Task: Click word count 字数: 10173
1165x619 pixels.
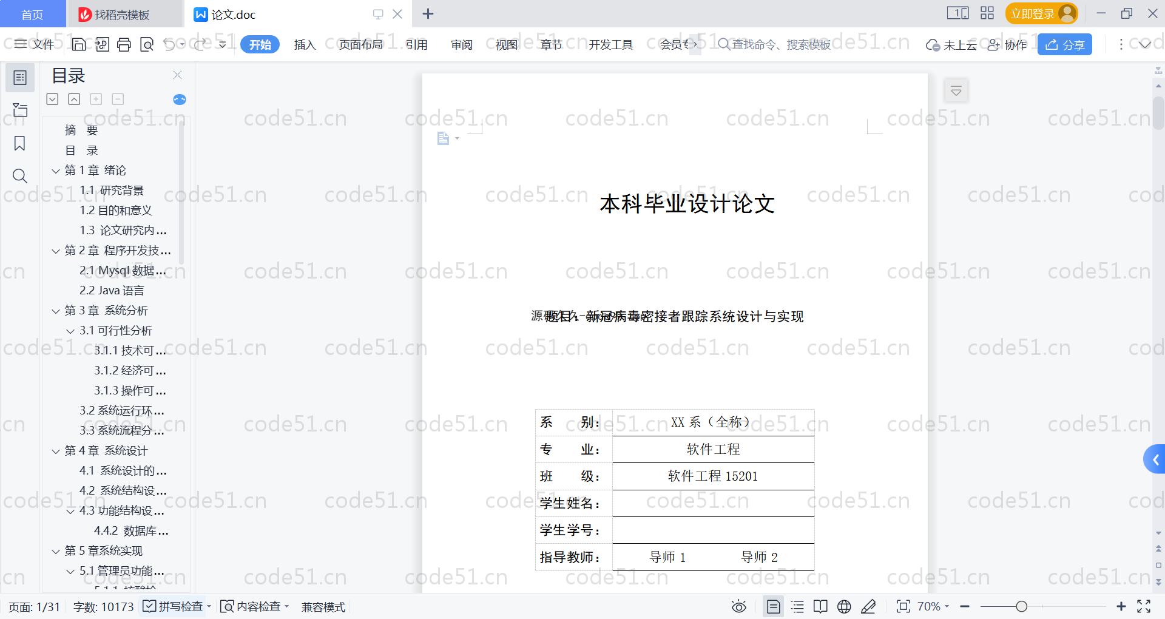Action: [103, 607]
